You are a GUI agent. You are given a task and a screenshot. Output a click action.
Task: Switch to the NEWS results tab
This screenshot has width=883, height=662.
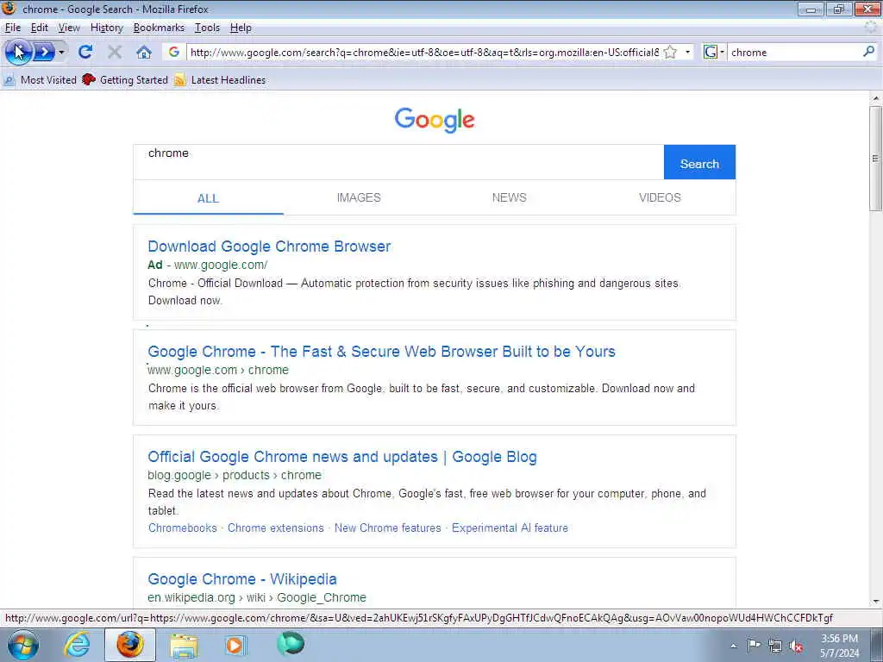[x=509, y=197]
